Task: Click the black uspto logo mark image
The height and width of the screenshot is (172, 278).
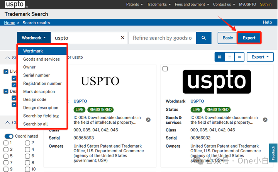Action: pos(217,82)
